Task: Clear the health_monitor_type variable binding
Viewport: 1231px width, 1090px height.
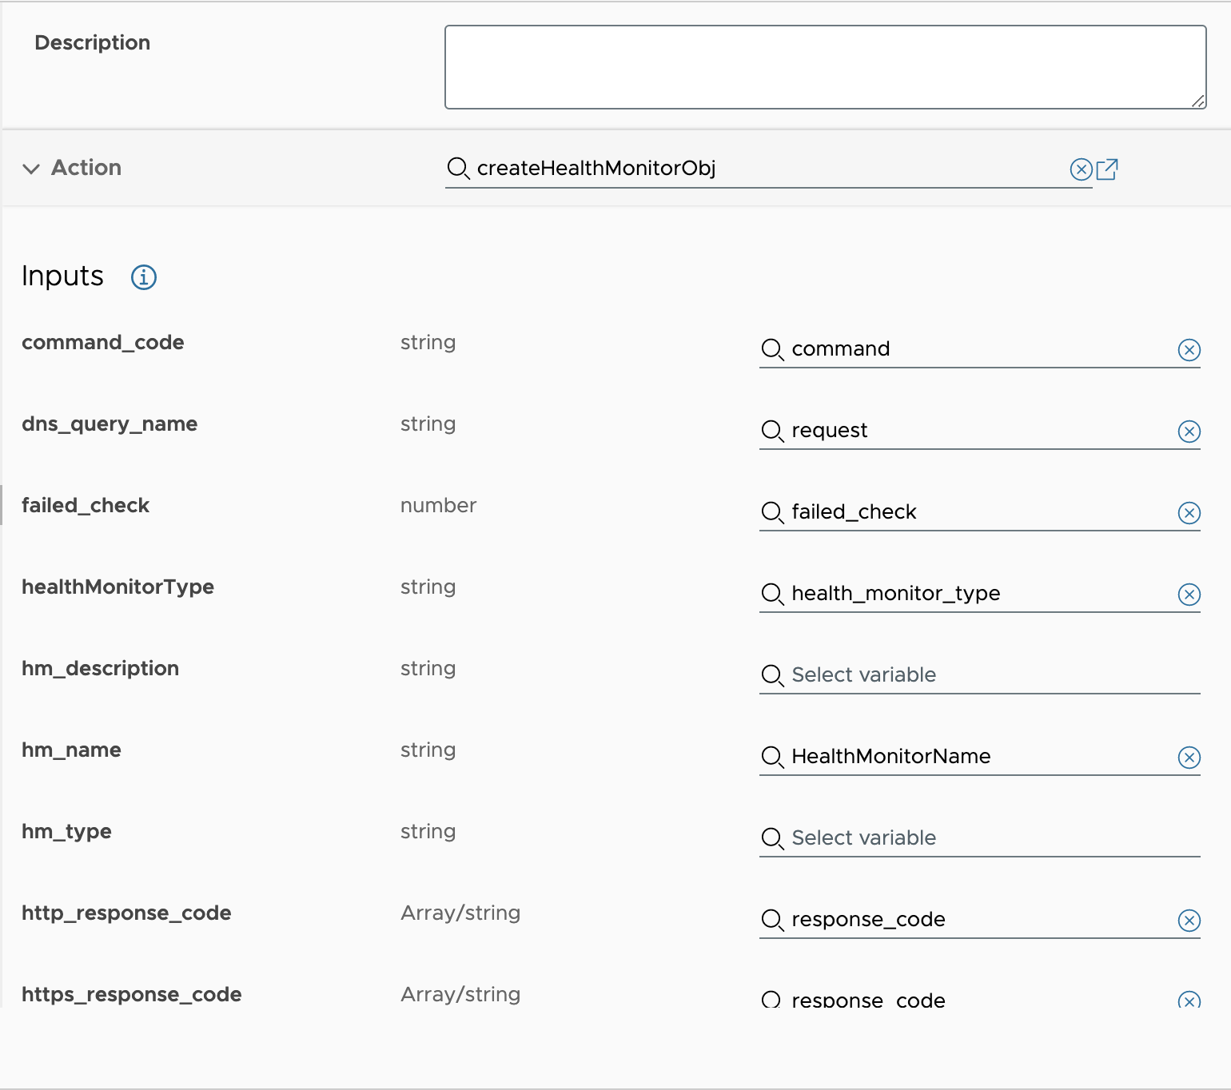Action: 1189,595
